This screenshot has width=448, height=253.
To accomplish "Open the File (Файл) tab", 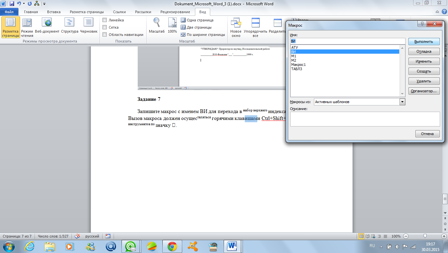I will pos(9,12).
